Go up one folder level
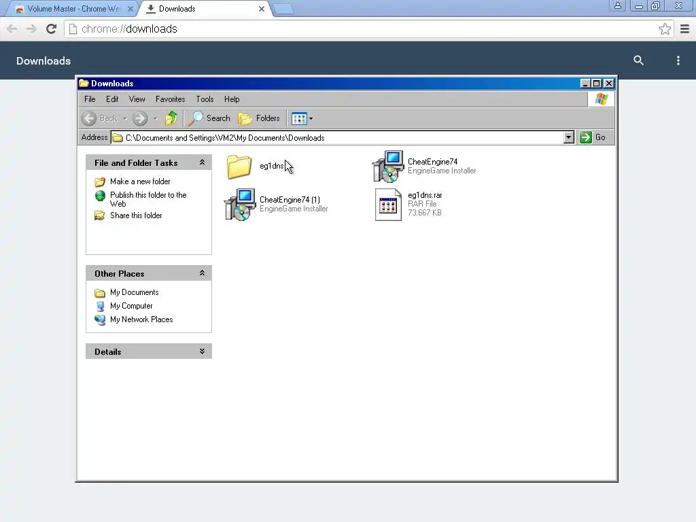 (x=171, y=118)
